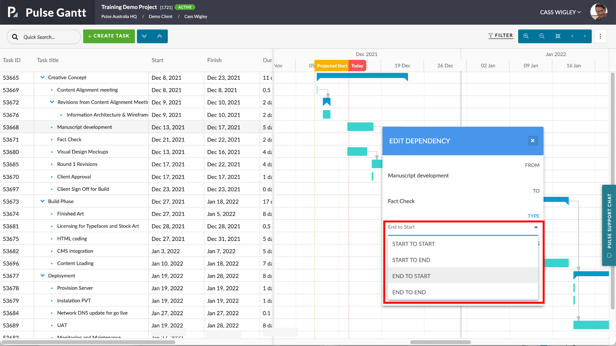Collapse the Build Phase task group
The width and height of the screenshot is (616, 346).
pyautogui.click(x=42, y=201)
